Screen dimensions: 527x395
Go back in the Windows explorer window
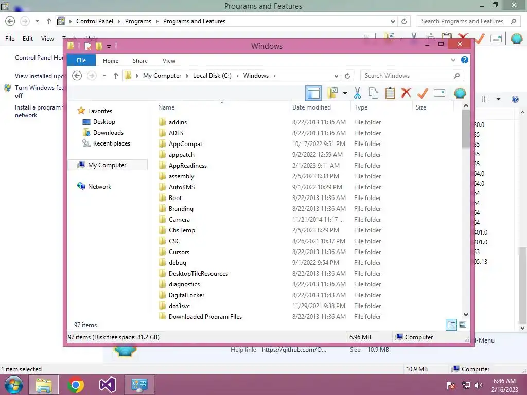point(77,76)
